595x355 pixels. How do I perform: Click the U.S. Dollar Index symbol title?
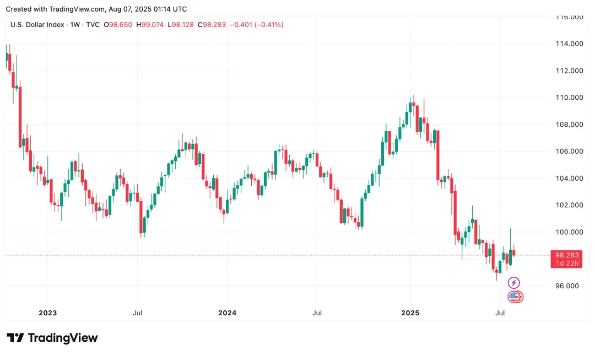37,25
